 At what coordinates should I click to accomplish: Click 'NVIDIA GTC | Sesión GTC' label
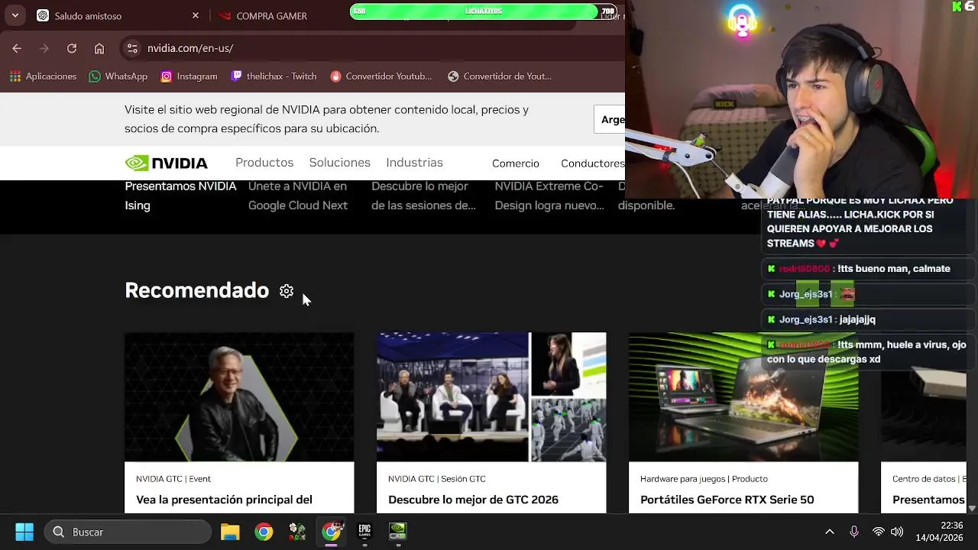(436, 479)
